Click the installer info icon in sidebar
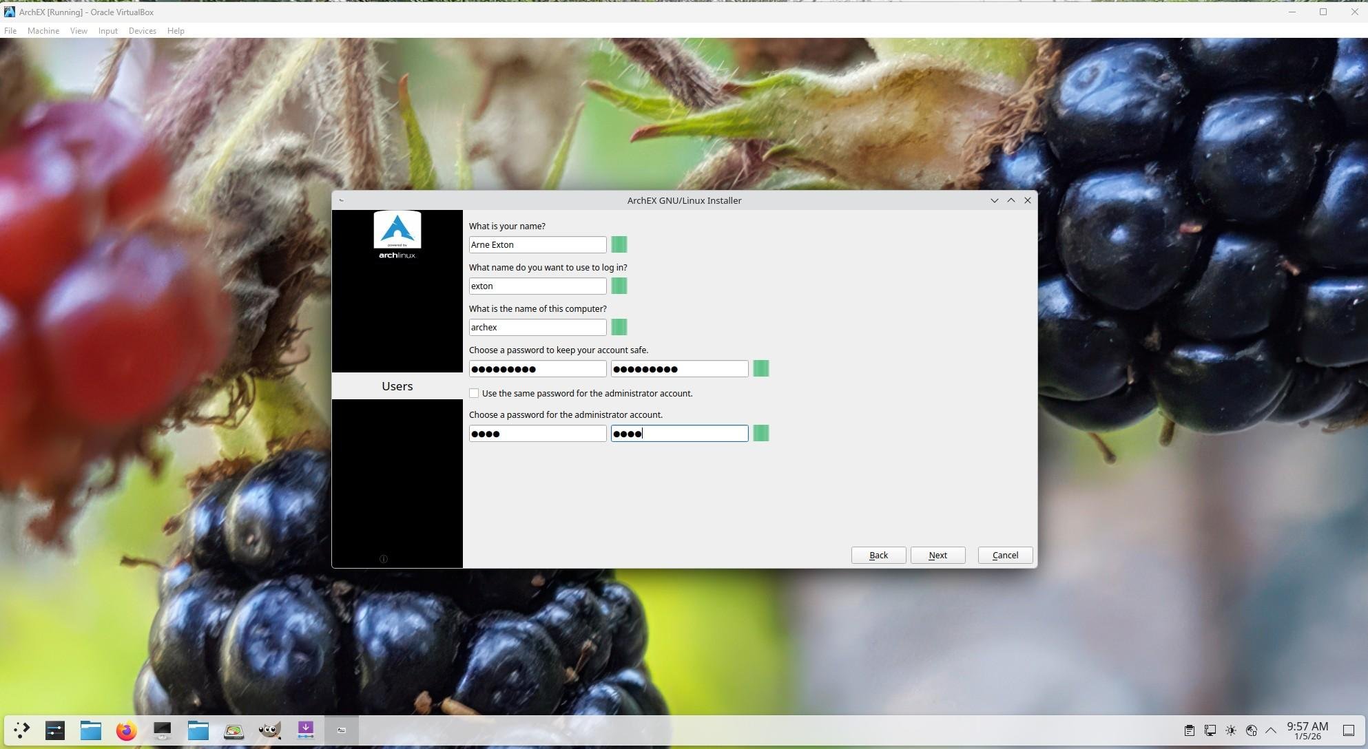The height and width of the screenshot is (749, 1368). [x=384, y=559]
